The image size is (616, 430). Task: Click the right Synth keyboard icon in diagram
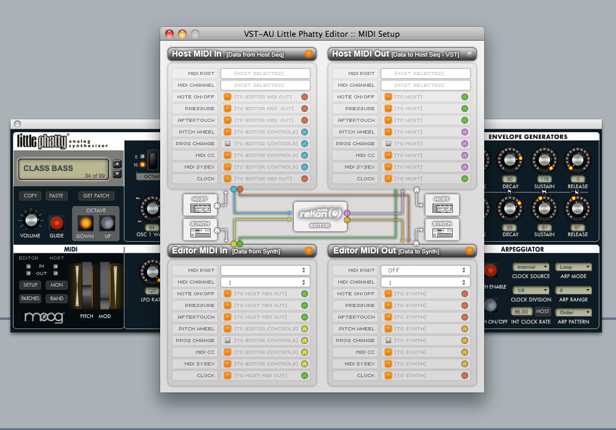[442, 229]
